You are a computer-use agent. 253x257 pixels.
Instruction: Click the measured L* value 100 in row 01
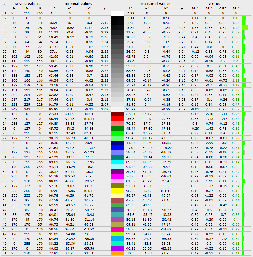click(131, 13)
